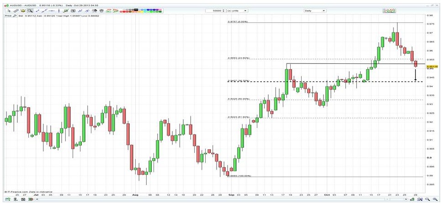Click the horizontal chart scrollbar

point(223,199)
